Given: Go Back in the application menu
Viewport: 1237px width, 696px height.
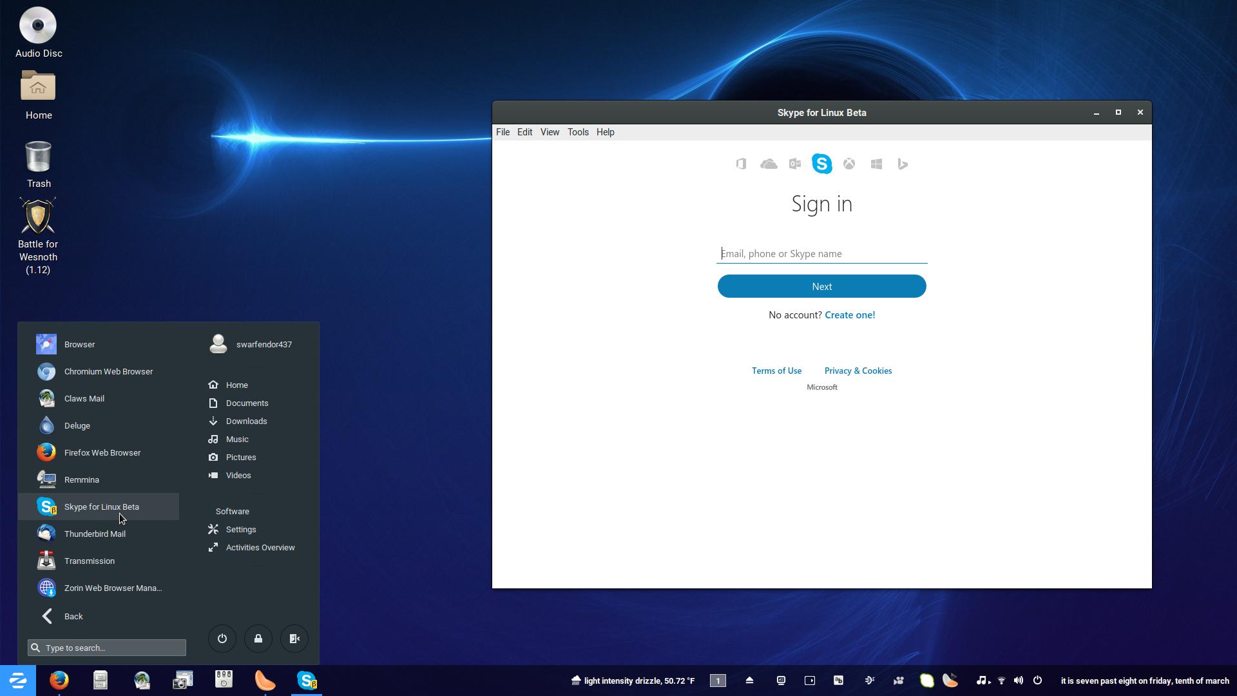Looking at the screenshot, I should 73,616.
